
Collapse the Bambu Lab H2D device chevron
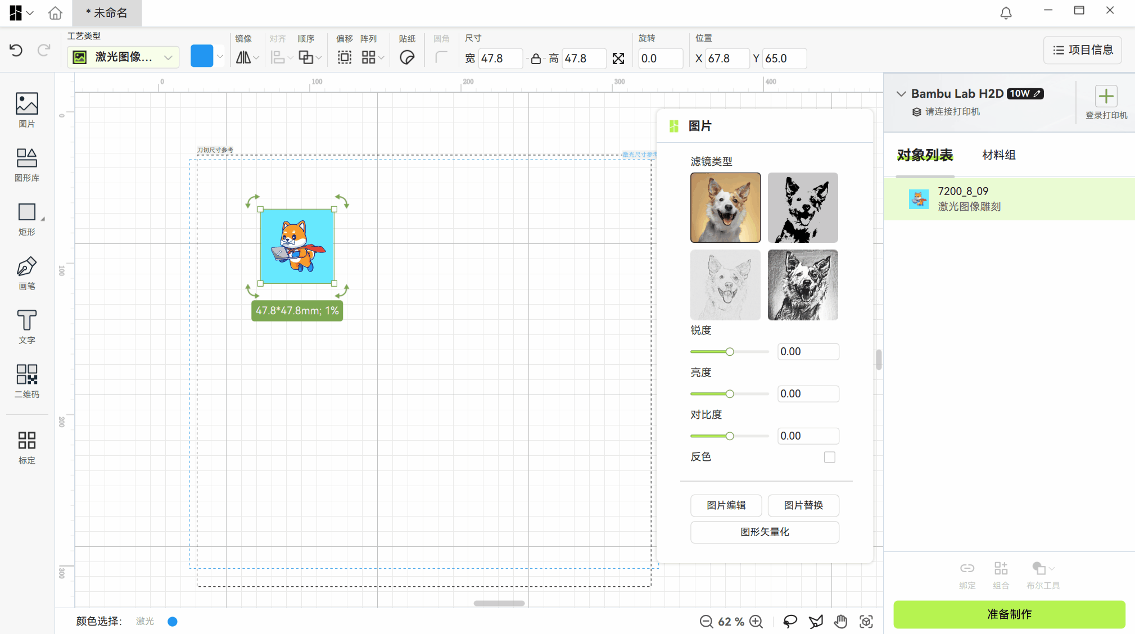[901, 94]
